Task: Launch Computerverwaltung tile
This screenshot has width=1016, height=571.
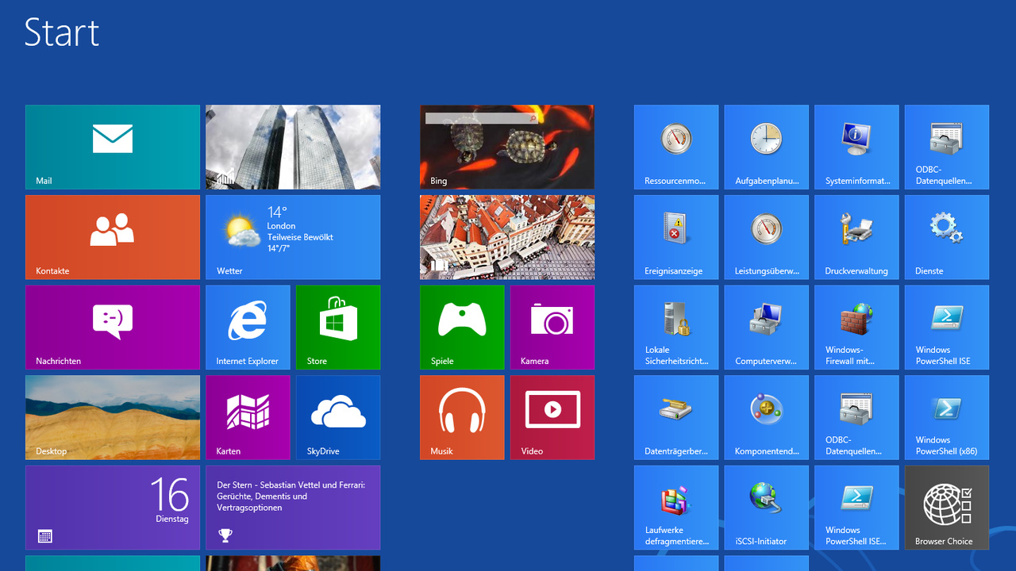Action: point(767,328)
